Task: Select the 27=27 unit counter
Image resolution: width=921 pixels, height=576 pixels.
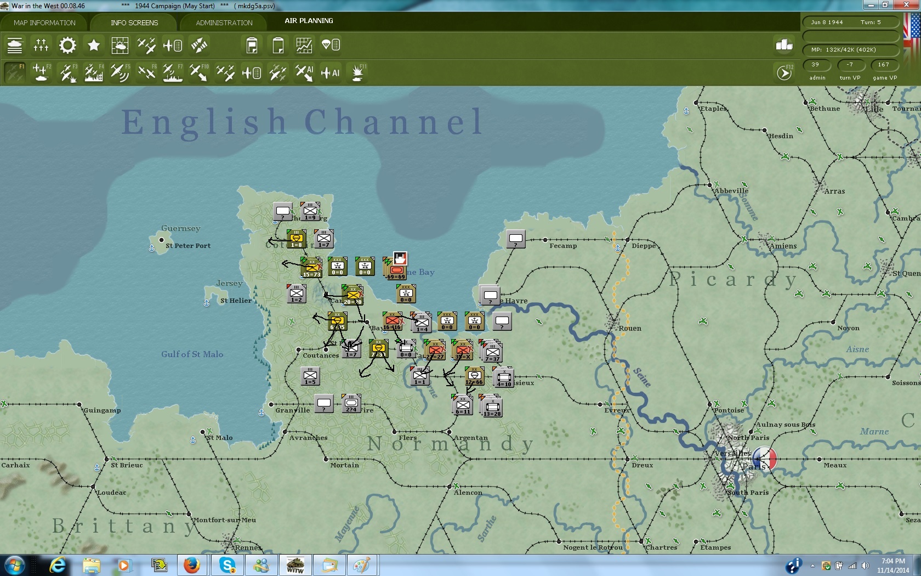Action: point(435,351)
